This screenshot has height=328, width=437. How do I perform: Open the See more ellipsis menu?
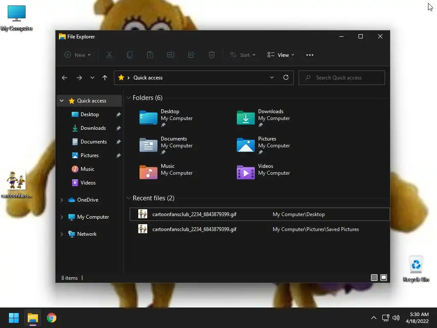pos(310,55)
